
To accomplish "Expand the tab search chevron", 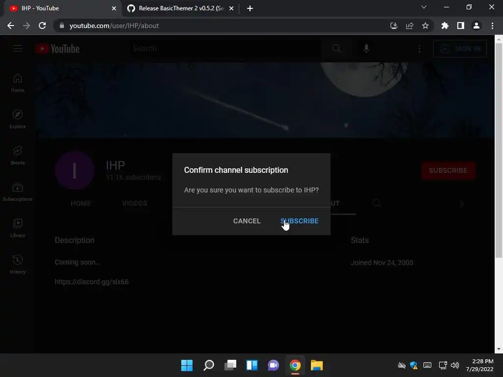I will (x=424, y=7).
